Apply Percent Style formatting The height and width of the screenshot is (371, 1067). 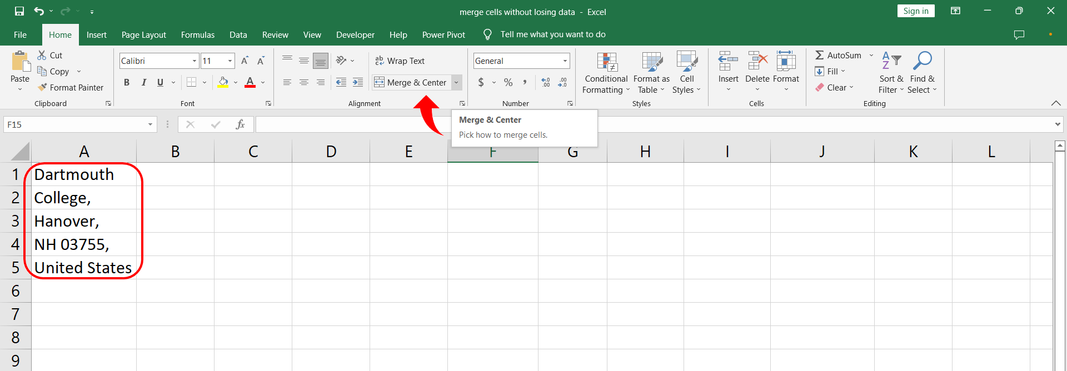(508, 82)
